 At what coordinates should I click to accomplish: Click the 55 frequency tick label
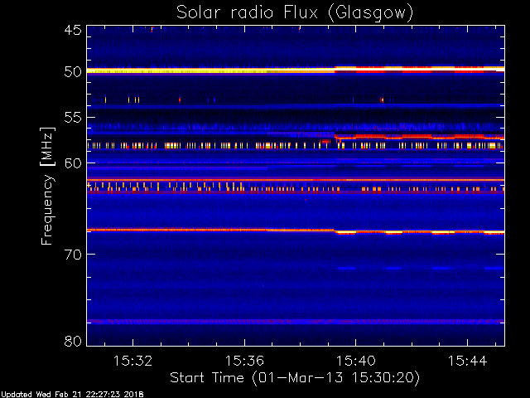click(x=73, y=118)
